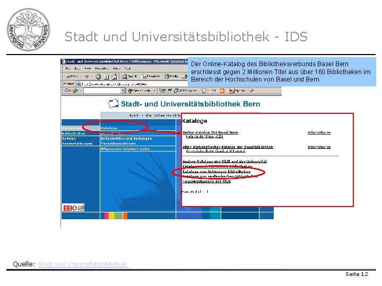The image size is (382, 286).
Task: Open Informationen link for Alter Alphabetischer Katalog
Action: [x=319, y=147]
